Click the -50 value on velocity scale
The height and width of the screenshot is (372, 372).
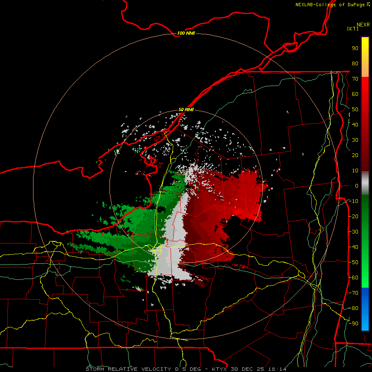point(353,262)
